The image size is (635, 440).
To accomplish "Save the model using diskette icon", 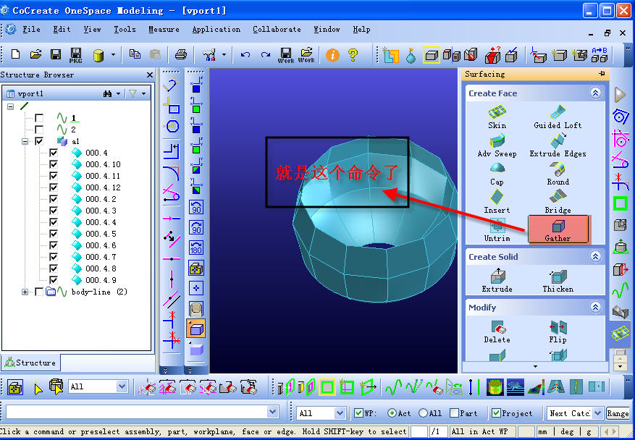I will tap(56, 54).
